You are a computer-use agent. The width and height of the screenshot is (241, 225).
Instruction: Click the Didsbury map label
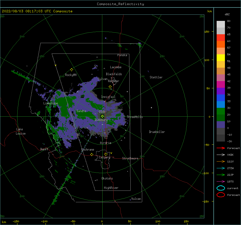(101, 120)
